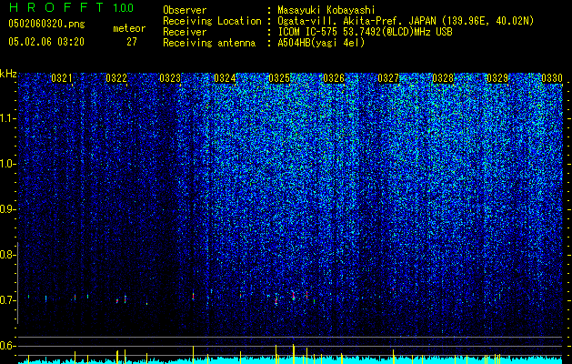Click the Receiving Location value text
The width and height of the screenshot is (572, 364).
406,21
